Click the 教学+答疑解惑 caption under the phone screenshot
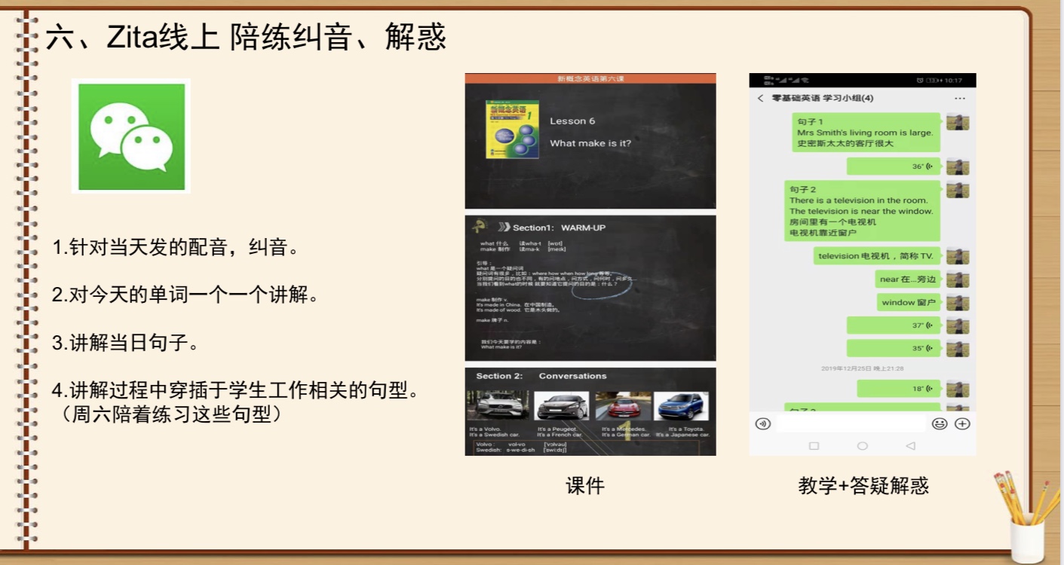Image resolution: width=1064 pixels, height=565 pixels. [x=863, y=486]
